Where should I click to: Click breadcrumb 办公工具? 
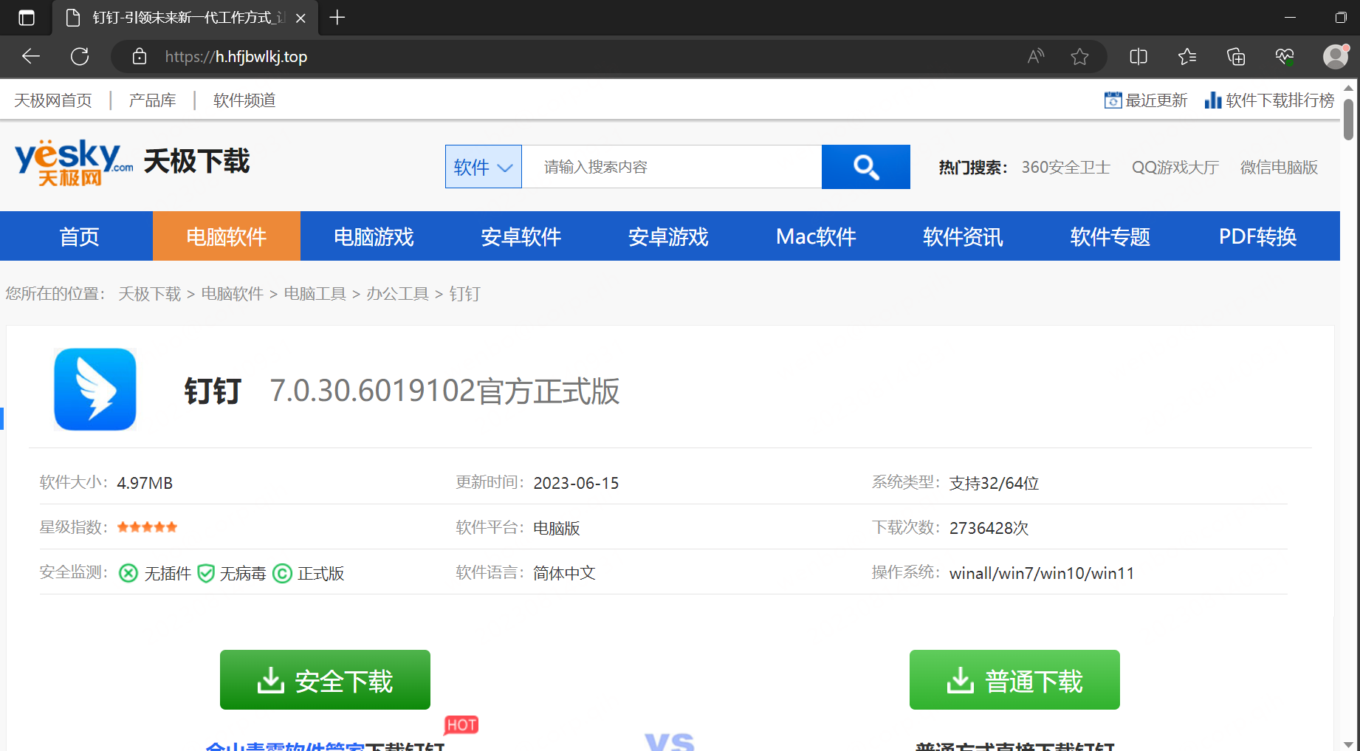coord(398,294)
